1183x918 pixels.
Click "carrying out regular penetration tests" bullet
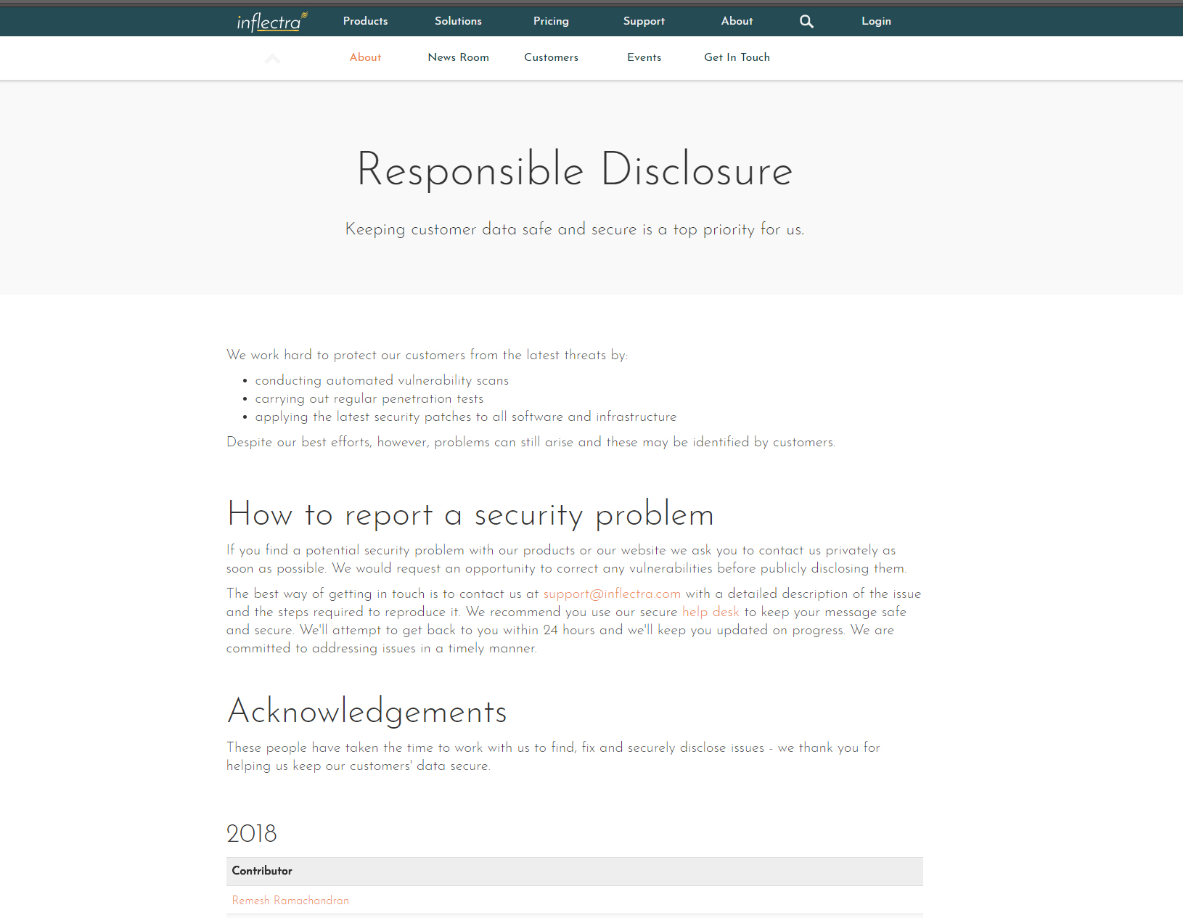[x=369, y=398]
